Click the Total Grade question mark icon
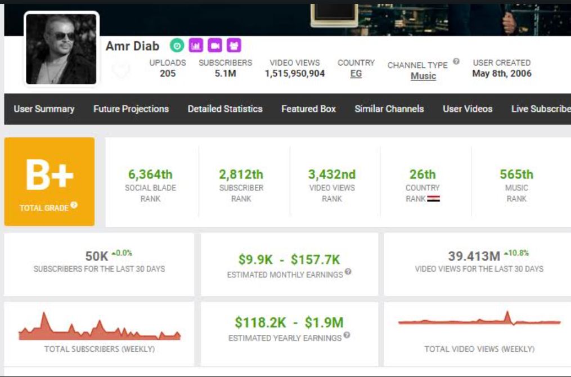Image resolution: width=571 pixels, height=377 pixels. tap(74, 206)
